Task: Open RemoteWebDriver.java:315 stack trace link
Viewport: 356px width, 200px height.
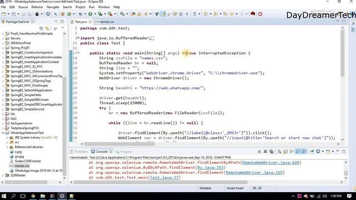Action: click(x=254, y=173)
